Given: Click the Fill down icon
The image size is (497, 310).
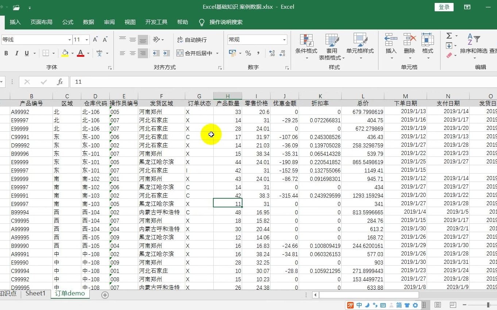Looking at the screenshot, I should 449,45.
